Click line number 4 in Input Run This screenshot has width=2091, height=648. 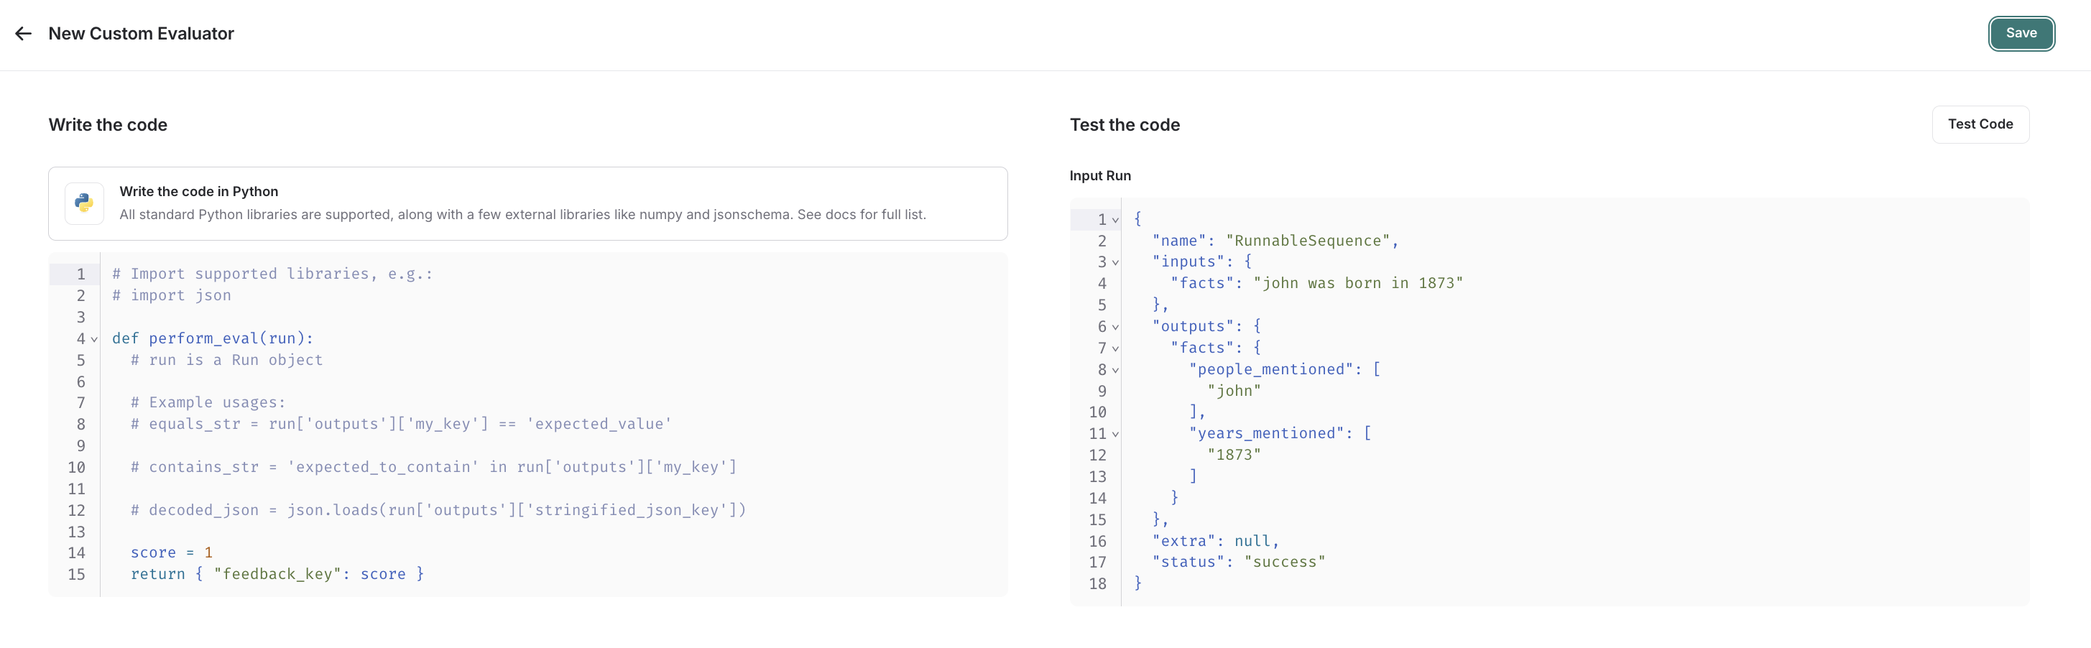click(1102, 283)
